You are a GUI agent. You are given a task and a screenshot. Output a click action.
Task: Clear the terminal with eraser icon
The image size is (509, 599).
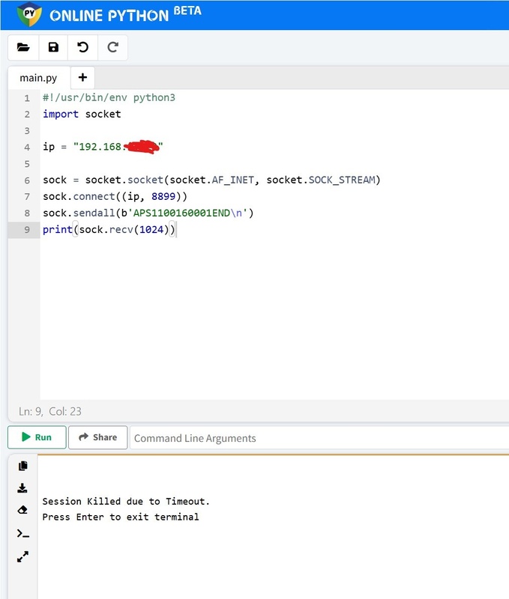(22, 510)
